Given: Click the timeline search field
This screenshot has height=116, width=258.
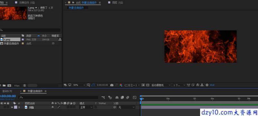Looking at the screenshot, I should 58,97.
